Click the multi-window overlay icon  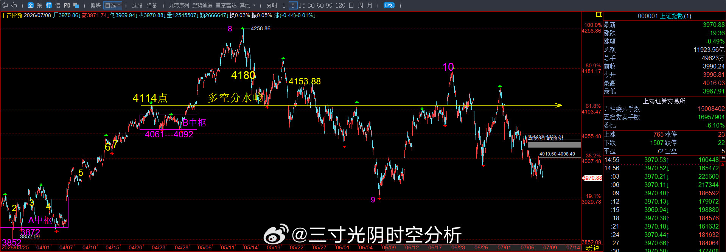click(76, 5)
